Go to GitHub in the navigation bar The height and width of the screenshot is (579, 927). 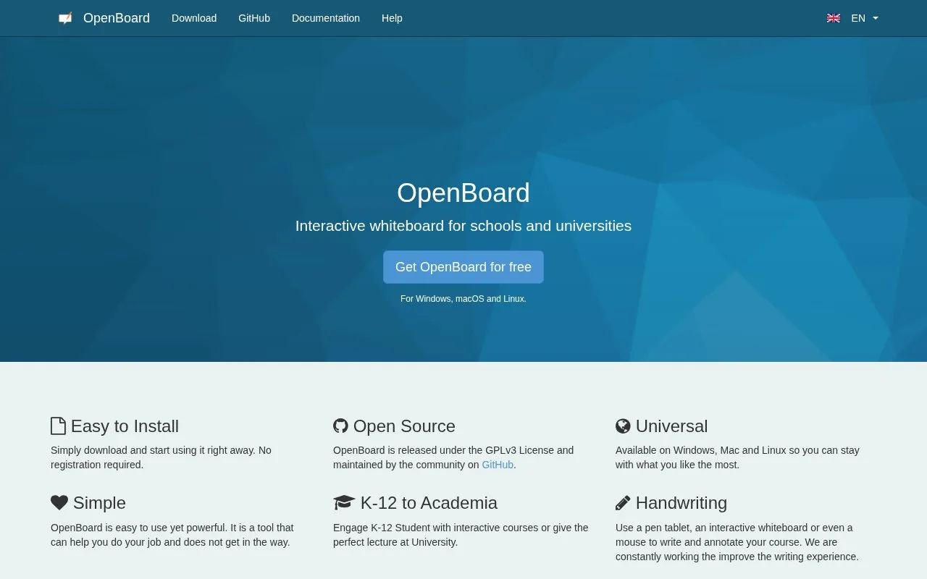(x=254, y=18)
